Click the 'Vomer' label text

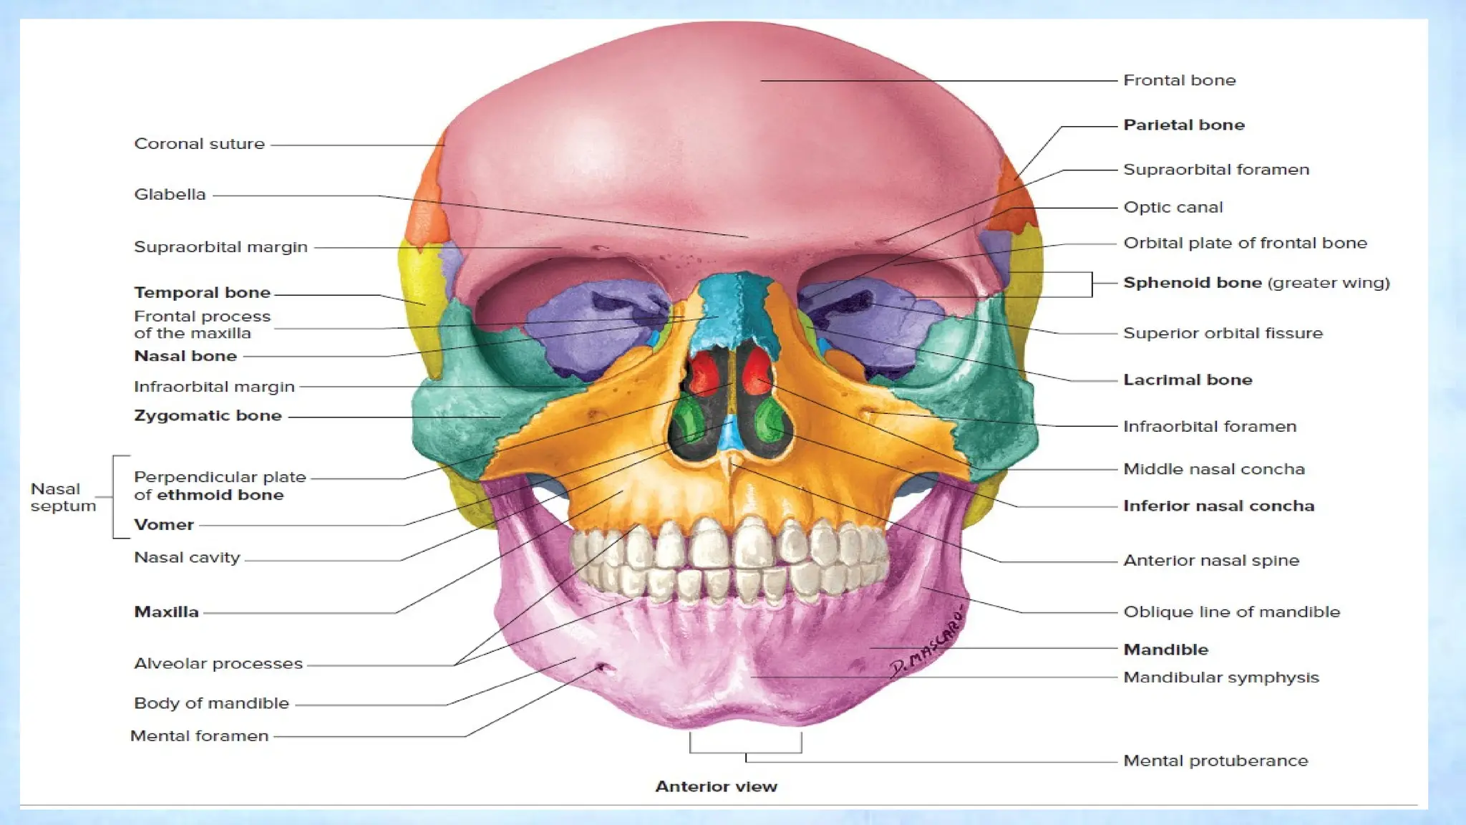[164, 525]
